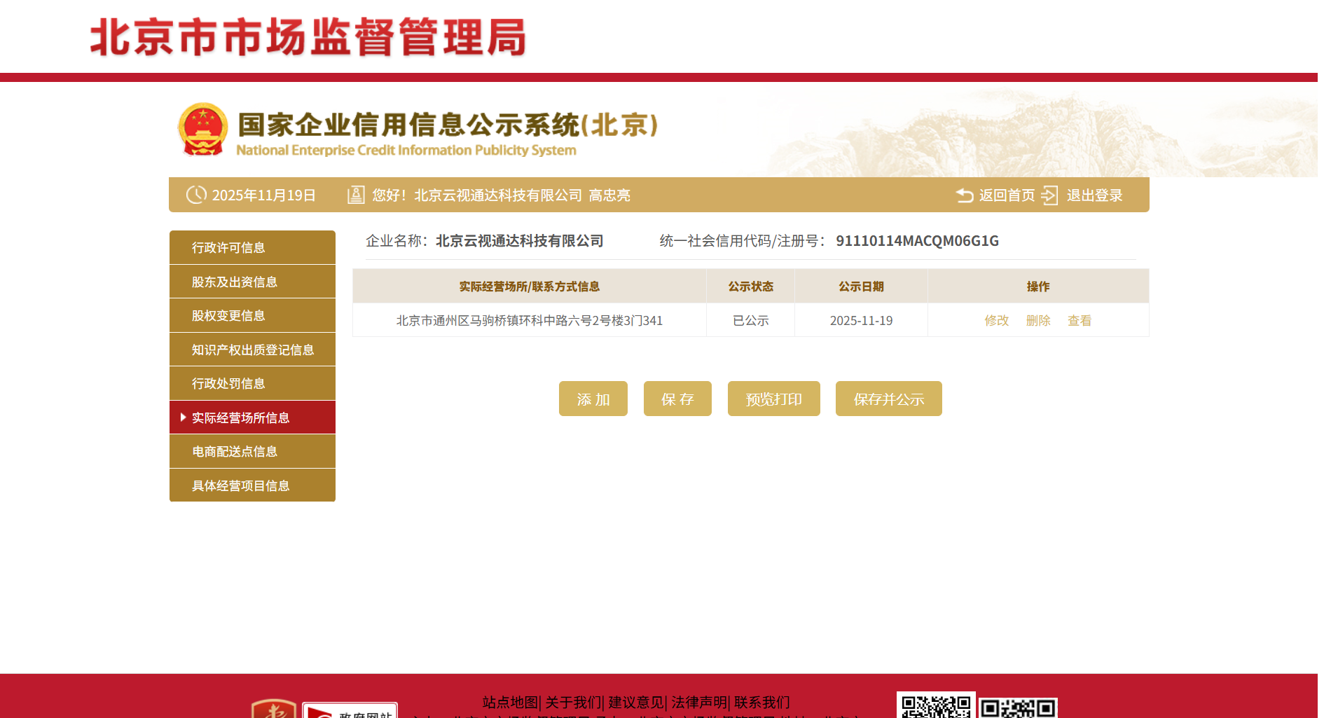Viewport: 1324px width, 718px height.
Task: Click 查看 link in the address row
Action: click(1080, 321)
